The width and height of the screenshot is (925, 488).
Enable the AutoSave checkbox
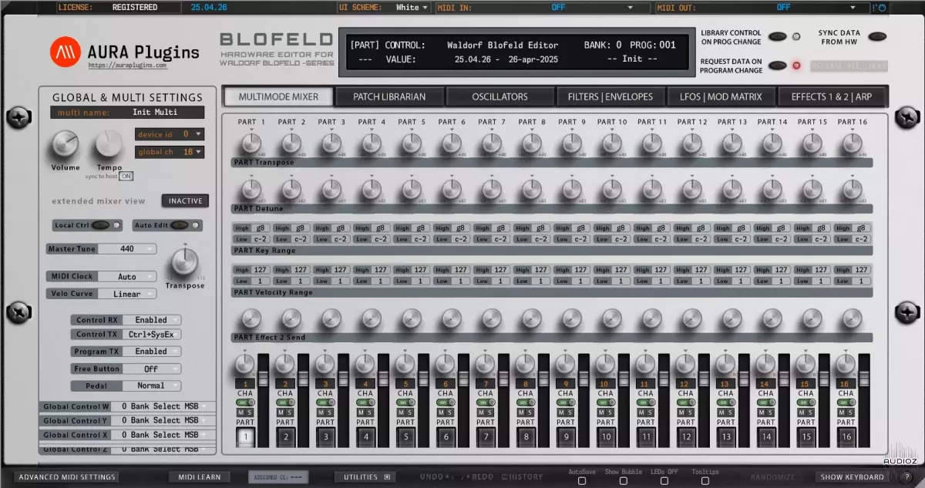582,480
